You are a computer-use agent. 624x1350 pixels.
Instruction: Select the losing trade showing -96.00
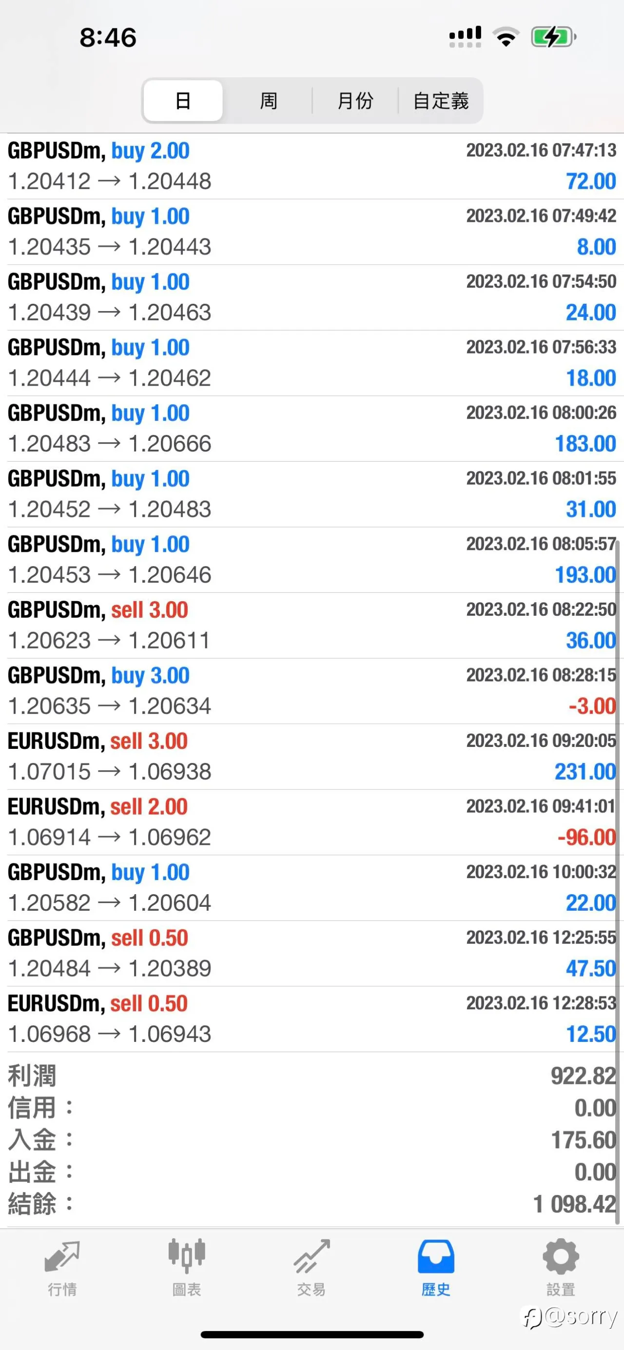click(312, 822)
